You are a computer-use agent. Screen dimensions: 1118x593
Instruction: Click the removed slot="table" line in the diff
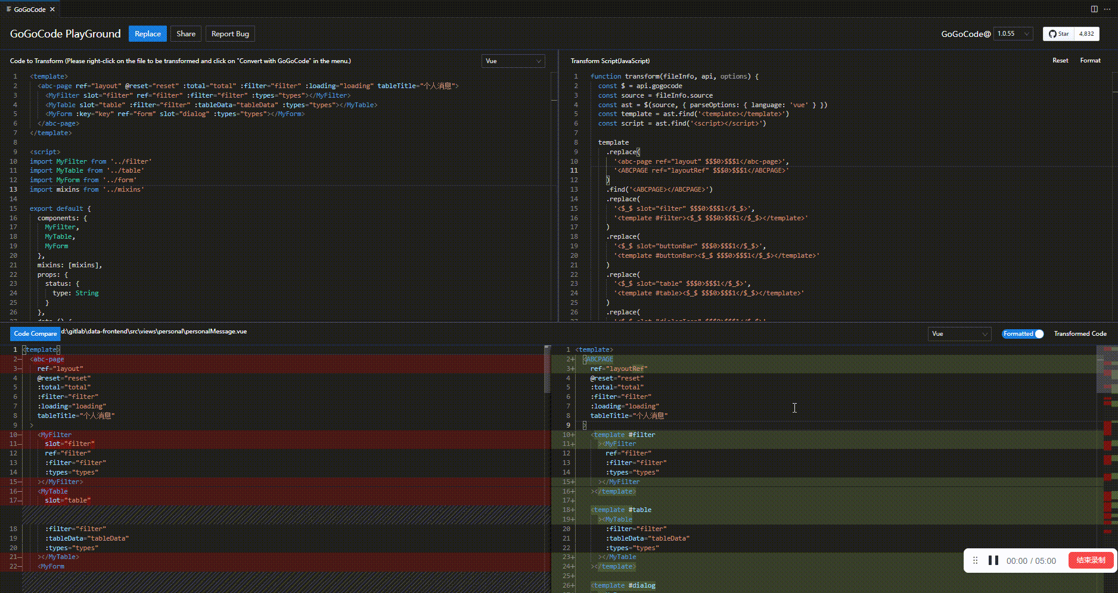point(67,500)
